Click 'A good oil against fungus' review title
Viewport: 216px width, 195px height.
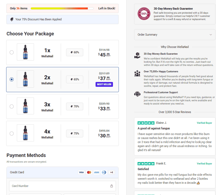click(154, 128)
